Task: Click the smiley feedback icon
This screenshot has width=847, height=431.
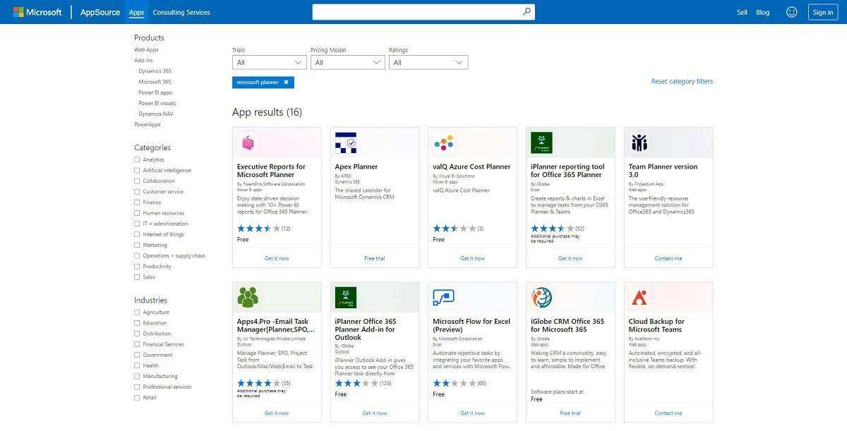Action: [x=791, y=12]
